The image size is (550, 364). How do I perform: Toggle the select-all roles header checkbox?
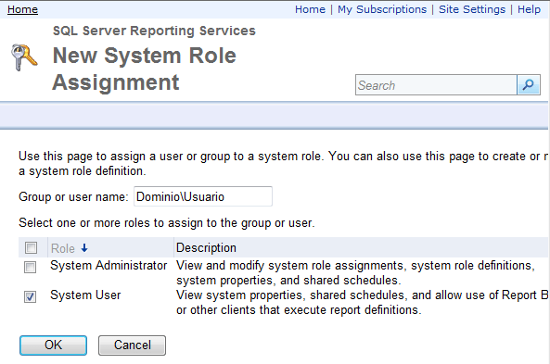point(31,247)
